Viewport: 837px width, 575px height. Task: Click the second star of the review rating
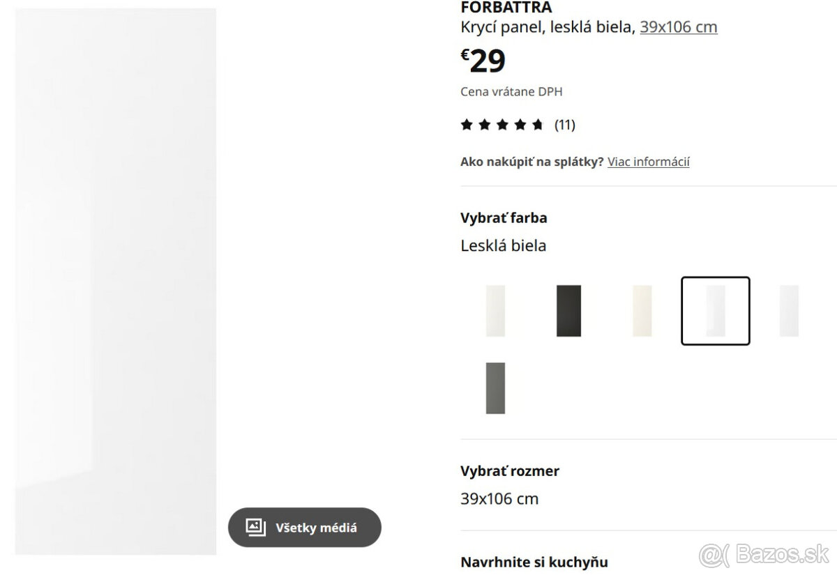tap(483, 124)
